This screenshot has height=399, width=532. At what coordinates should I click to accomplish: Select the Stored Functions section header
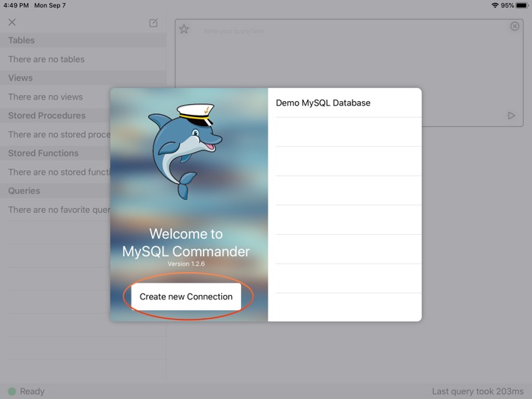tap(55, 154)
